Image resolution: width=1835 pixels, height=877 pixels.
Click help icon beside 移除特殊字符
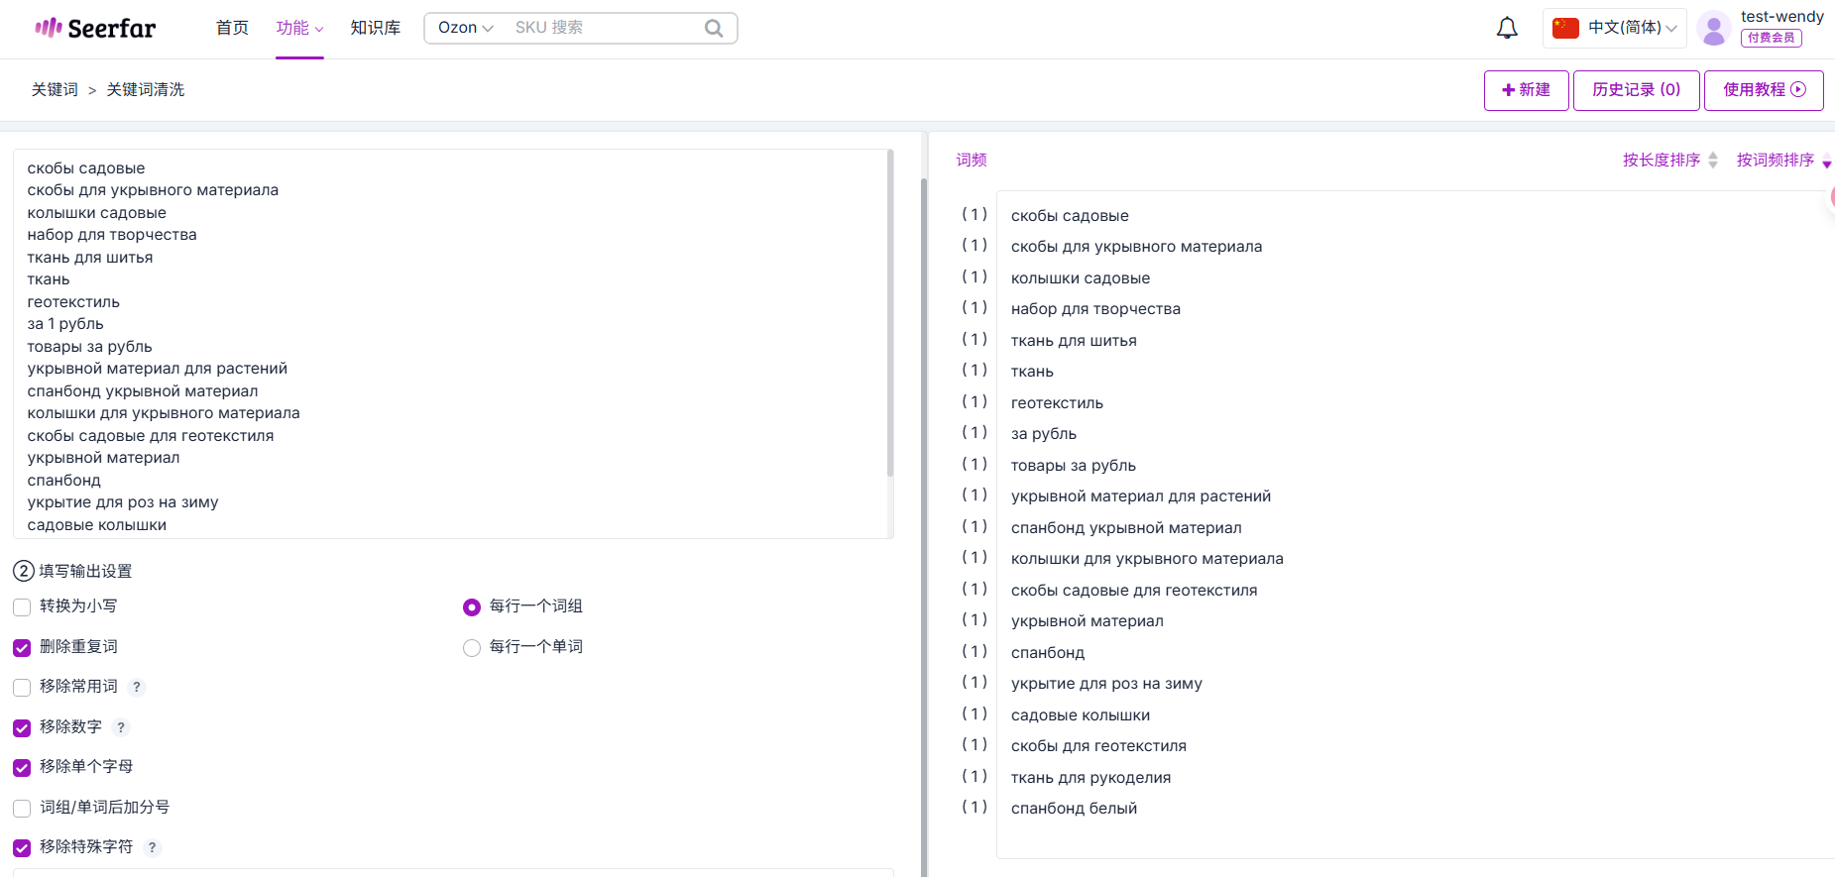[x=152, y=847]
